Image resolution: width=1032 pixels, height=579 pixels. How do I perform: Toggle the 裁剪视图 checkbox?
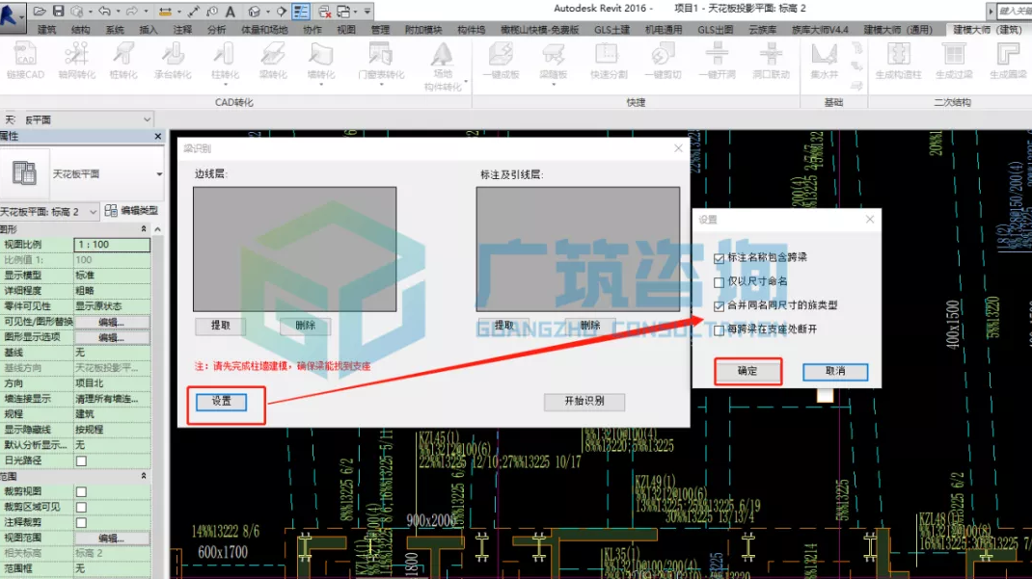pos(81,491)
